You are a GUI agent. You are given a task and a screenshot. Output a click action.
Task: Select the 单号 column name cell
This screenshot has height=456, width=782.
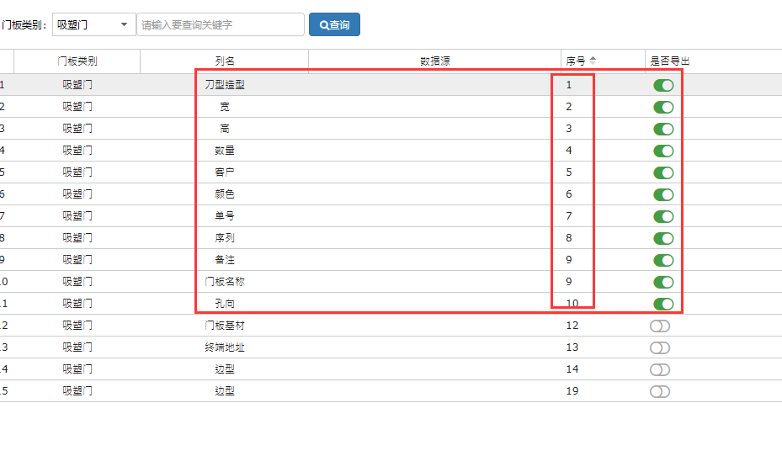[225, 216]
